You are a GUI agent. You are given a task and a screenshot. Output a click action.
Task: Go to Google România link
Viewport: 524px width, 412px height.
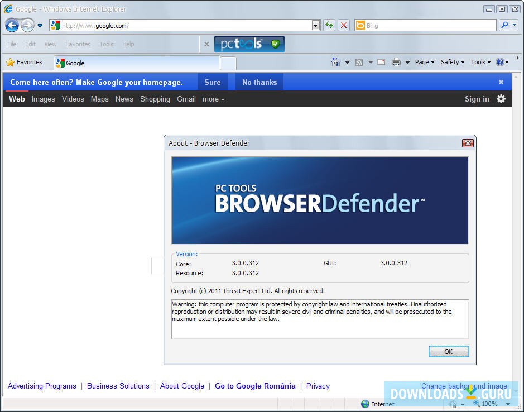255,386
